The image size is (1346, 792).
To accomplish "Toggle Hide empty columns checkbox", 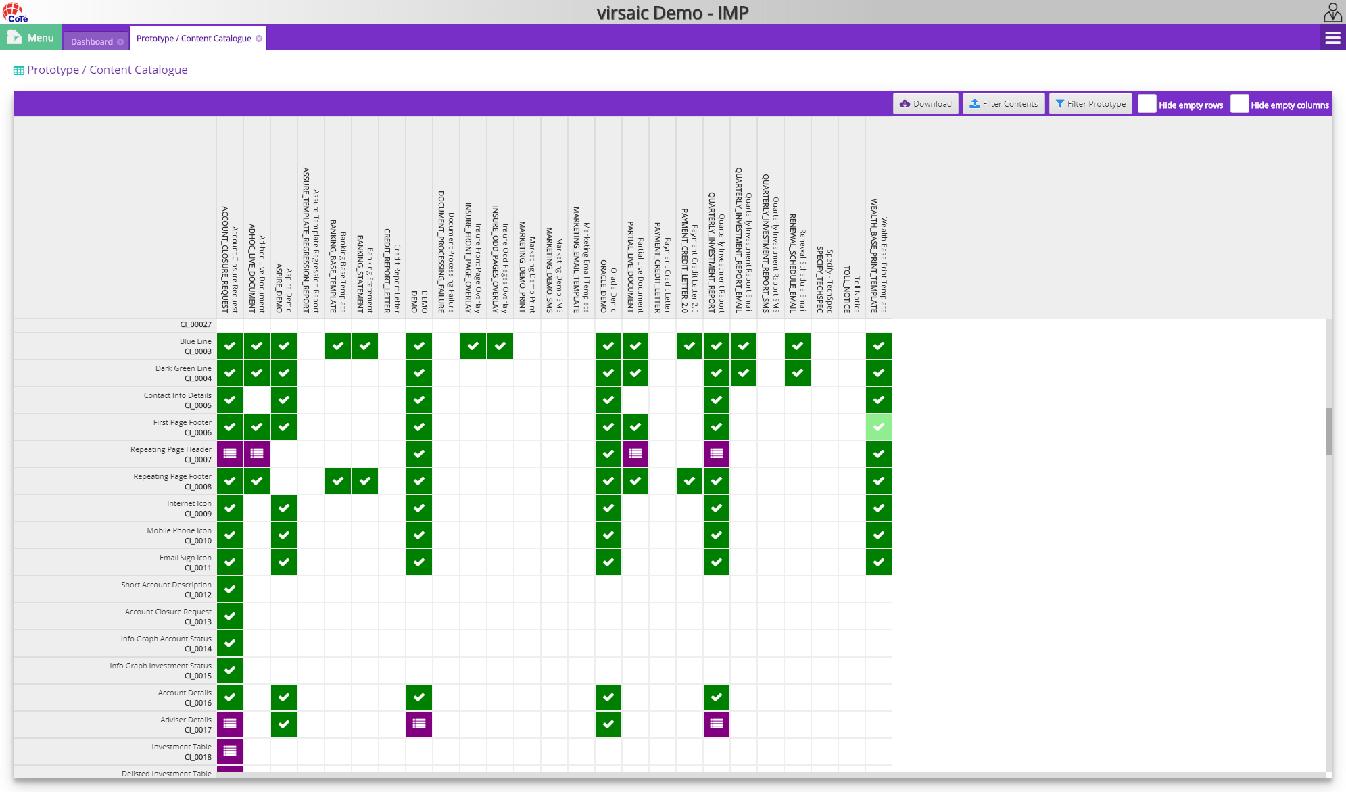I will (1239, 103).
